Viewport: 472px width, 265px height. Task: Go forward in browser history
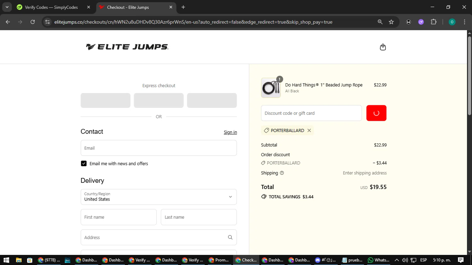coord(20,22)
